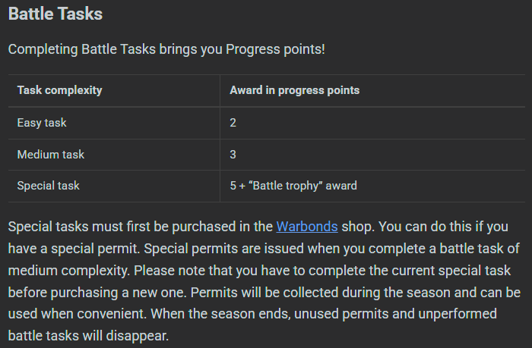
Task: Click the word shop after Warbonds
Action: pos(358,227)
